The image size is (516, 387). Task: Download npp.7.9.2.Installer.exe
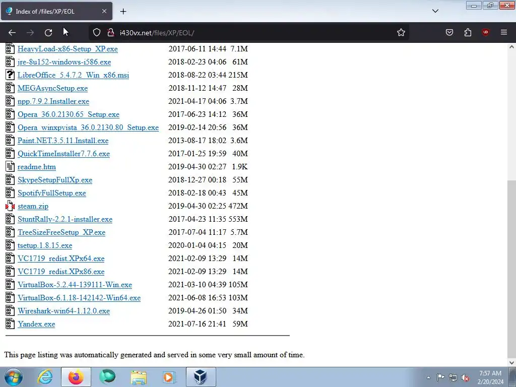53,101
